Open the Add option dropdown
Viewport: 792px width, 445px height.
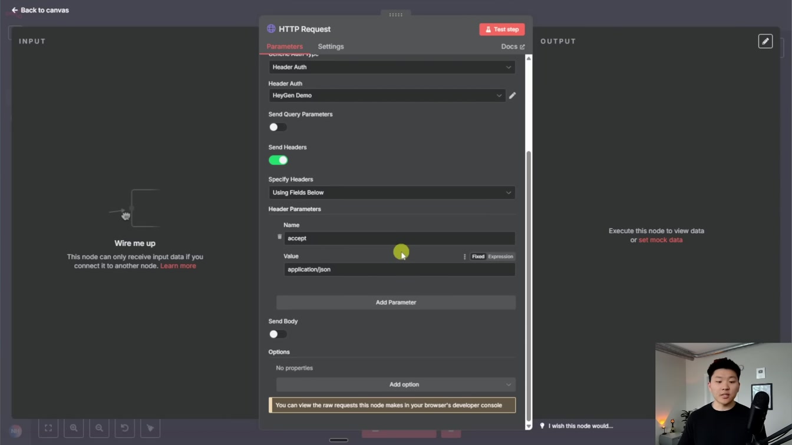tap(396, 384)
